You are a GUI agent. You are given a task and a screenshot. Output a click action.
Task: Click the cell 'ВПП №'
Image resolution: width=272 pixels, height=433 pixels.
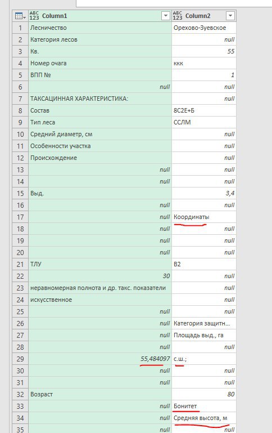[x=100, y=75]
